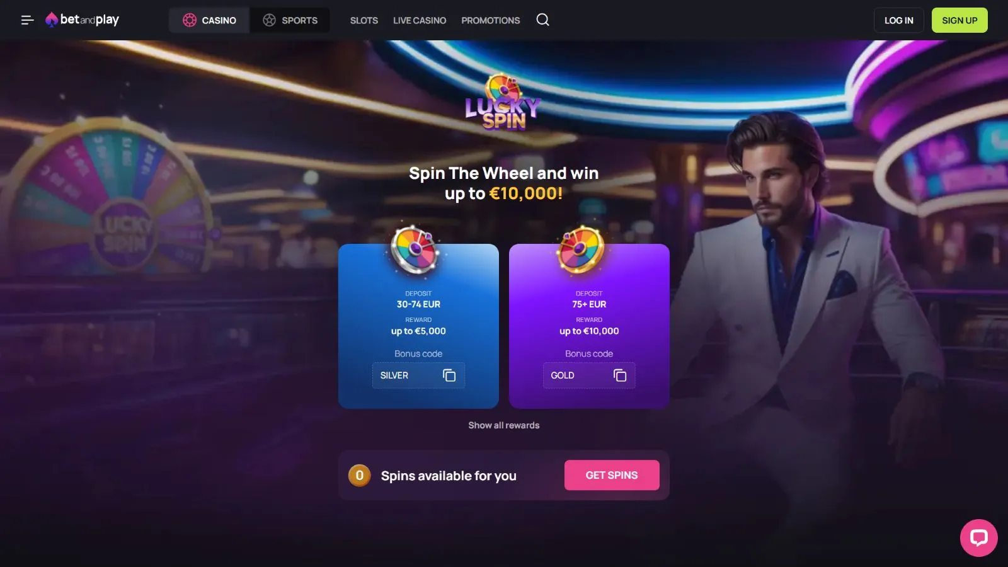Viewport: 1008px width, 567px height.
Task: Open the live chat bubble icon
Action: click(x=978, y=537)
